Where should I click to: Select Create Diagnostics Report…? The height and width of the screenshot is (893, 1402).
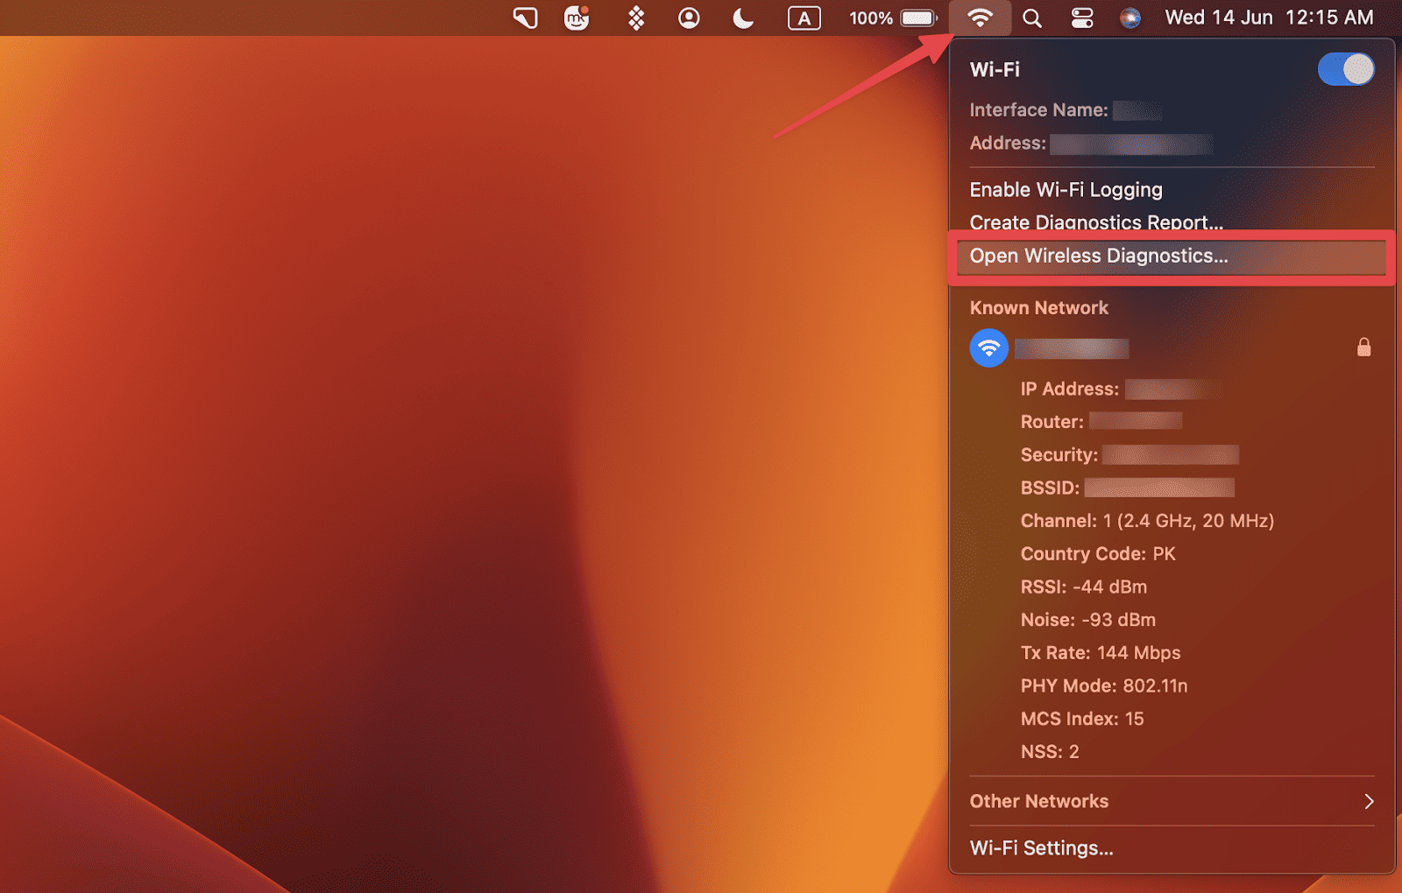pos(1095,221)
